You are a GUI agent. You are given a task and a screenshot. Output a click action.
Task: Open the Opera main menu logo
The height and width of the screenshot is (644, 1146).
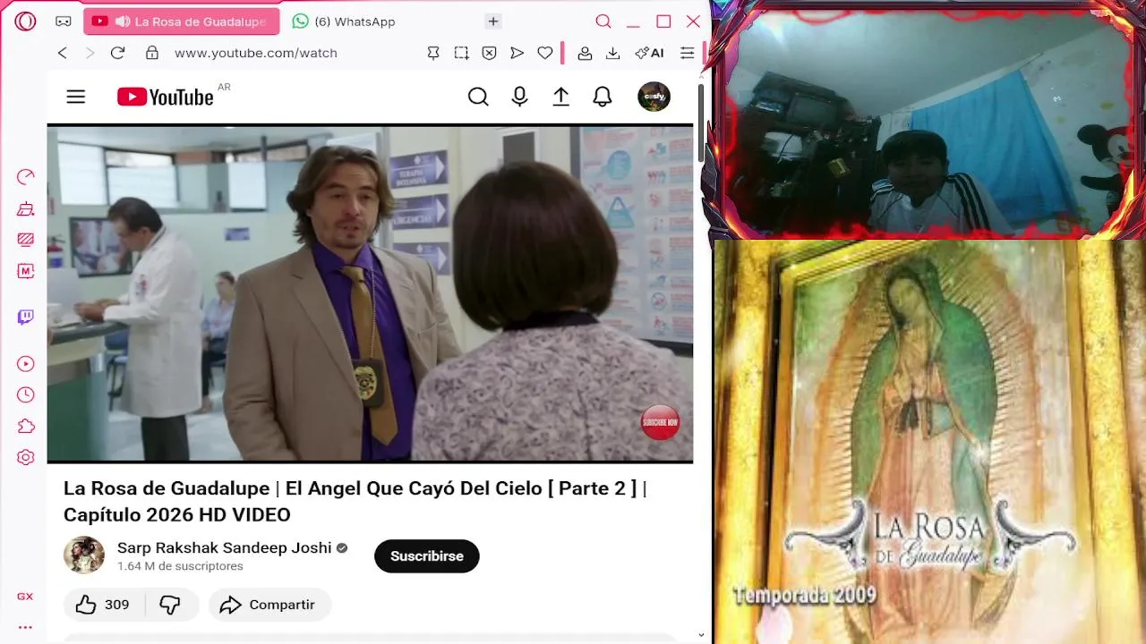click(x=25, y=21)
